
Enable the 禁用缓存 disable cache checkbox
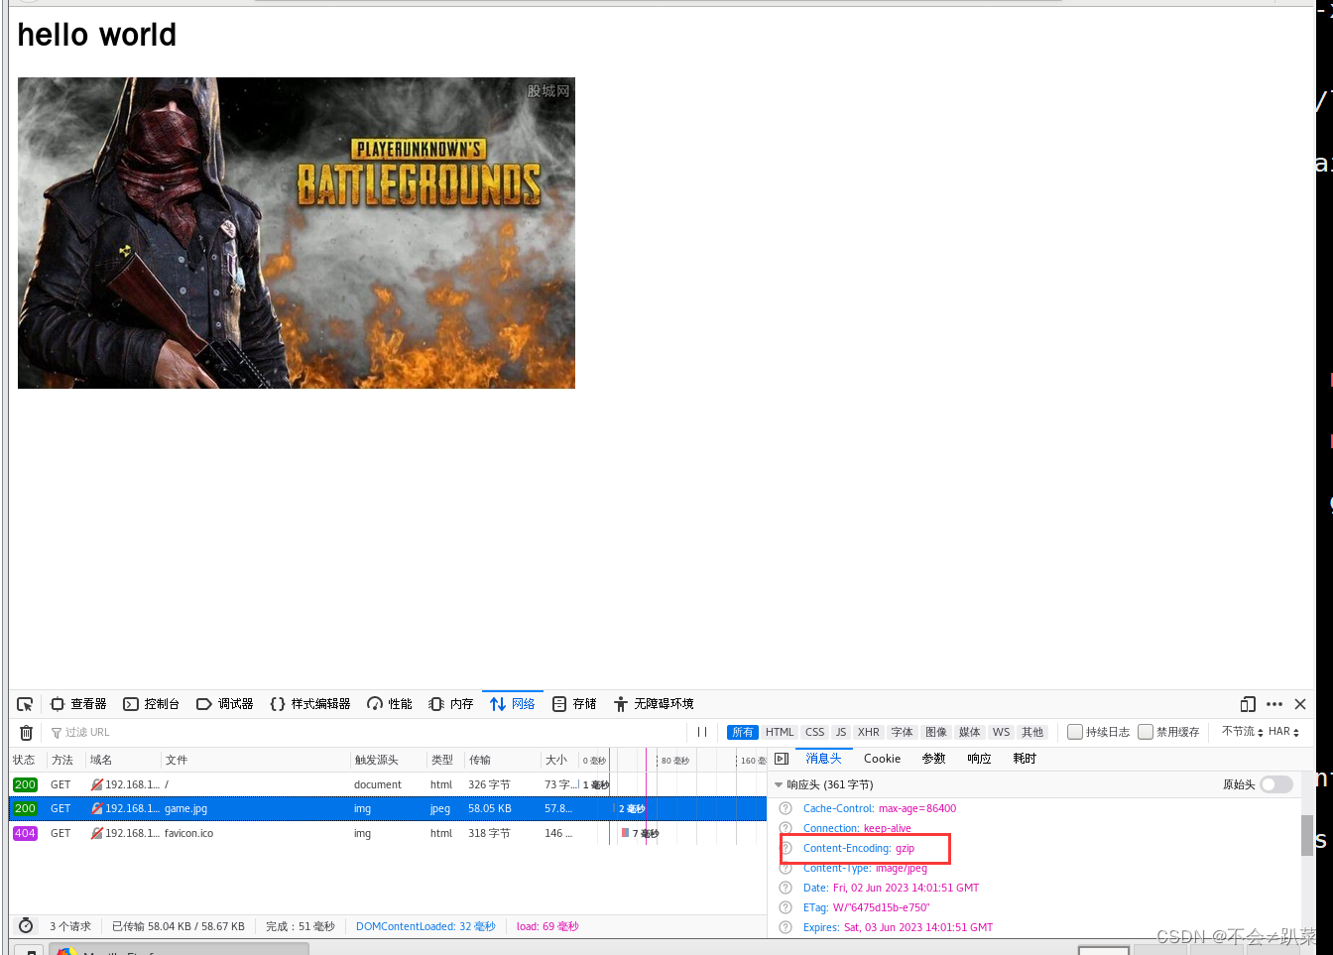[x=1146, y=732]
